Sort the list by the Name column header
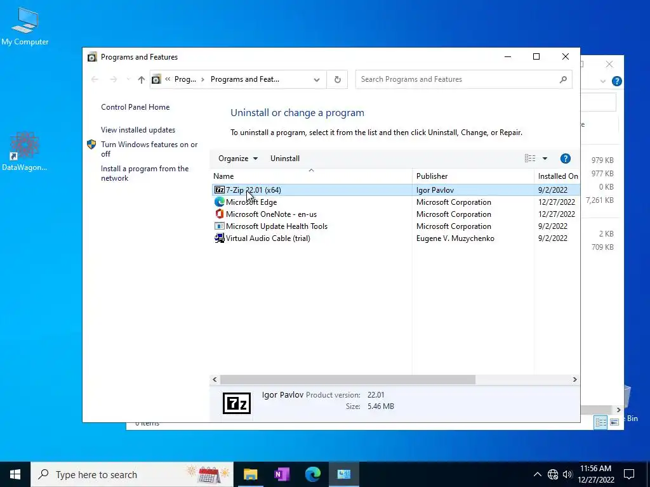 point(311,176)
